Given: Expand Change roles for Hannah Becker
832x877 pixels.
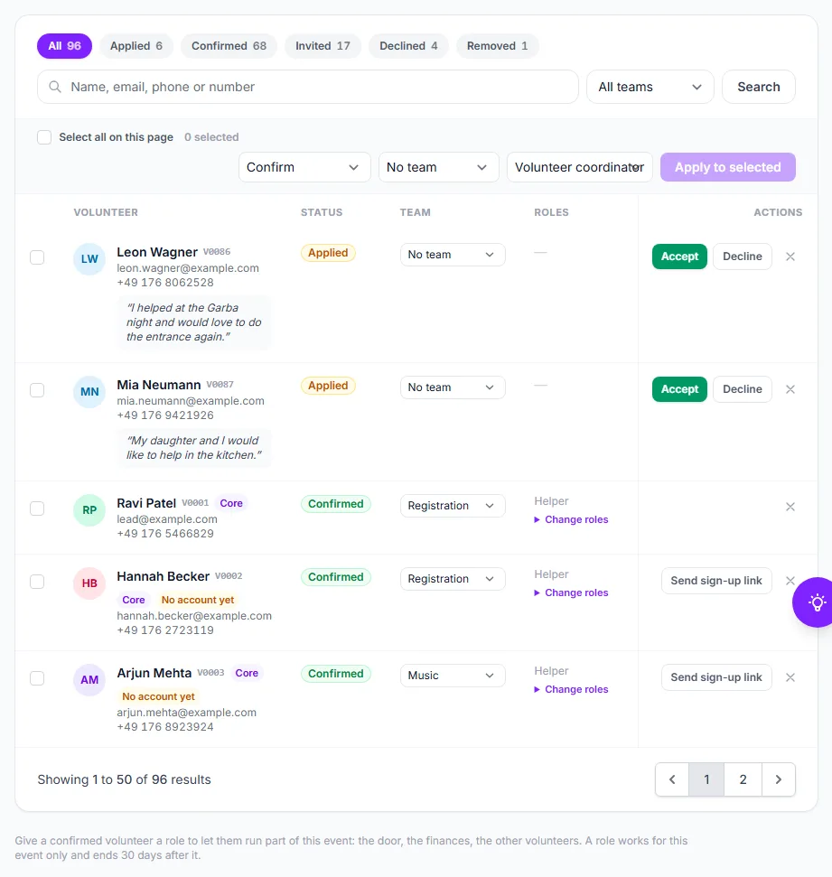Looking at the screenshot, I should click(571, 592).
